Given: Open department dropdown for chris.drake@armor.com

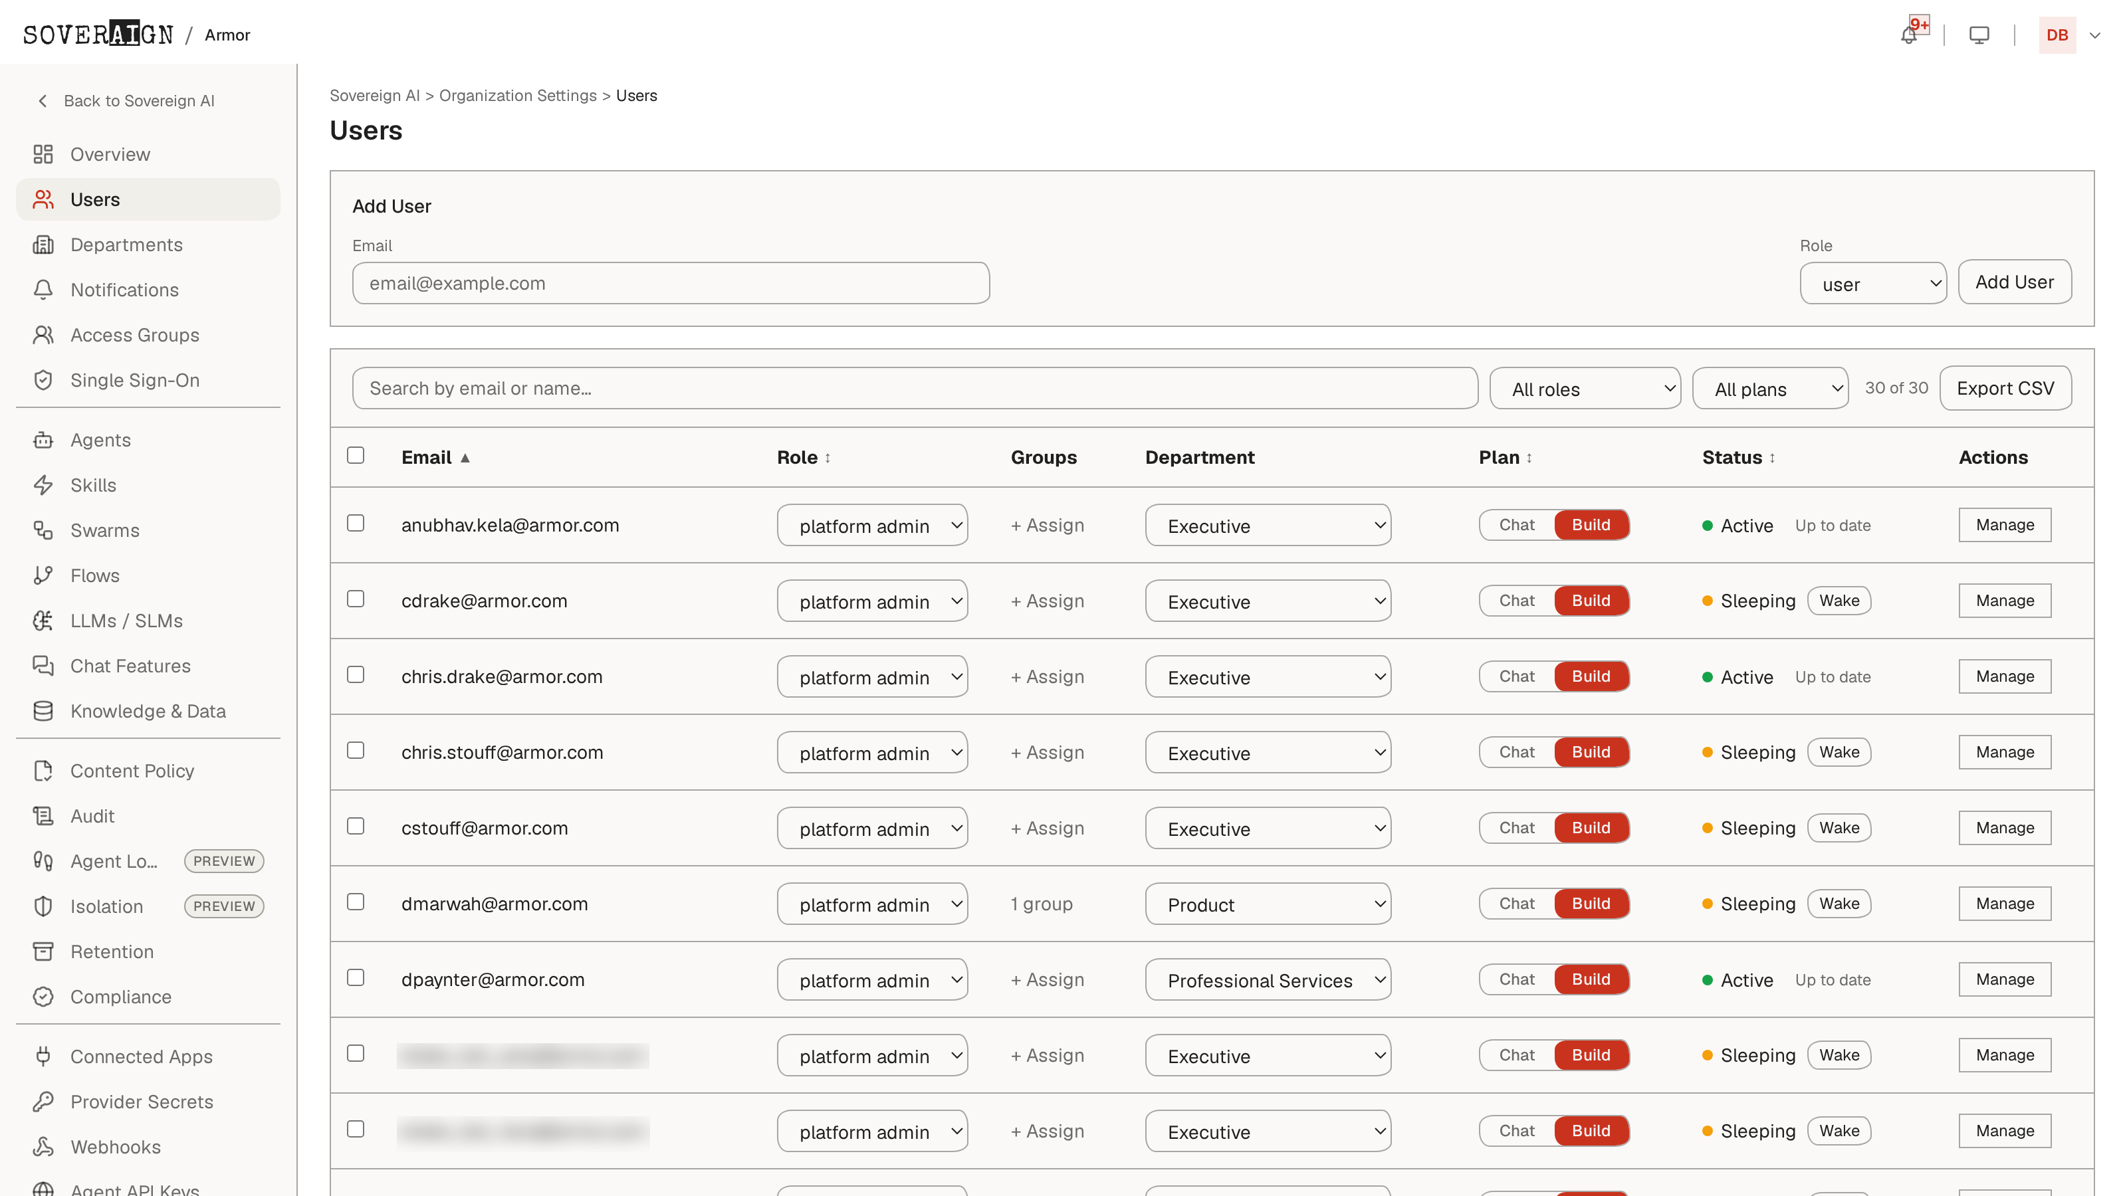Looking at the screenshot, I should pos(1268,677).
